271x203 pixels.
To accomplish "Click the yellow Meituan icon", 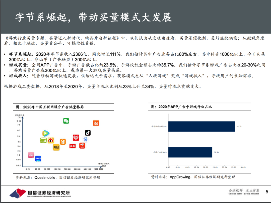I will point(56,148).
